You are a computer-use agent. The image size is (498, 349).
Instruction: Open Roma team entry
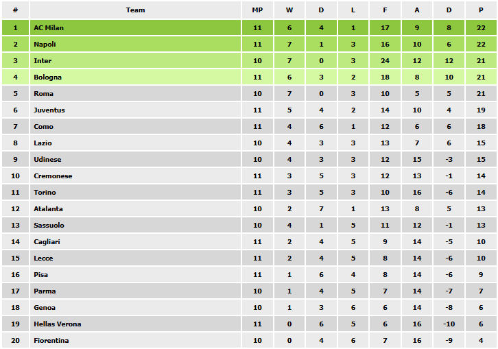click(43, 94)
